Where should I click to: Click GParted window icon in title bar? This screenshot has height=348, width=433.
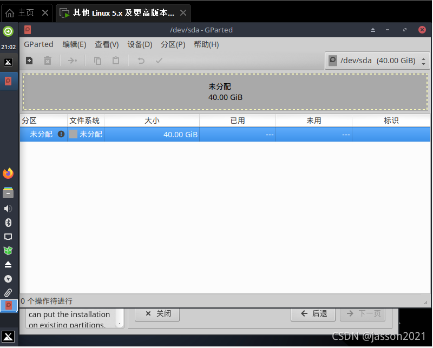coord(28,30)
